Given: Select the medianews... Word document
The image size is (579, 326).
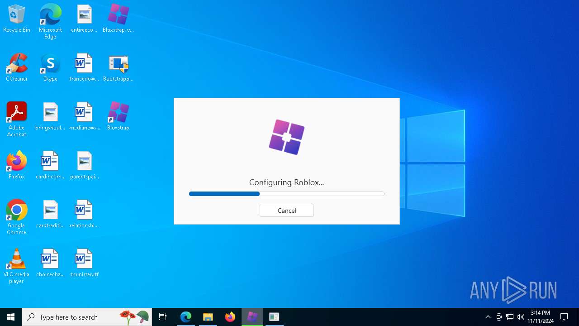Looking at the screenshot, I should click(x=84, y=116).
